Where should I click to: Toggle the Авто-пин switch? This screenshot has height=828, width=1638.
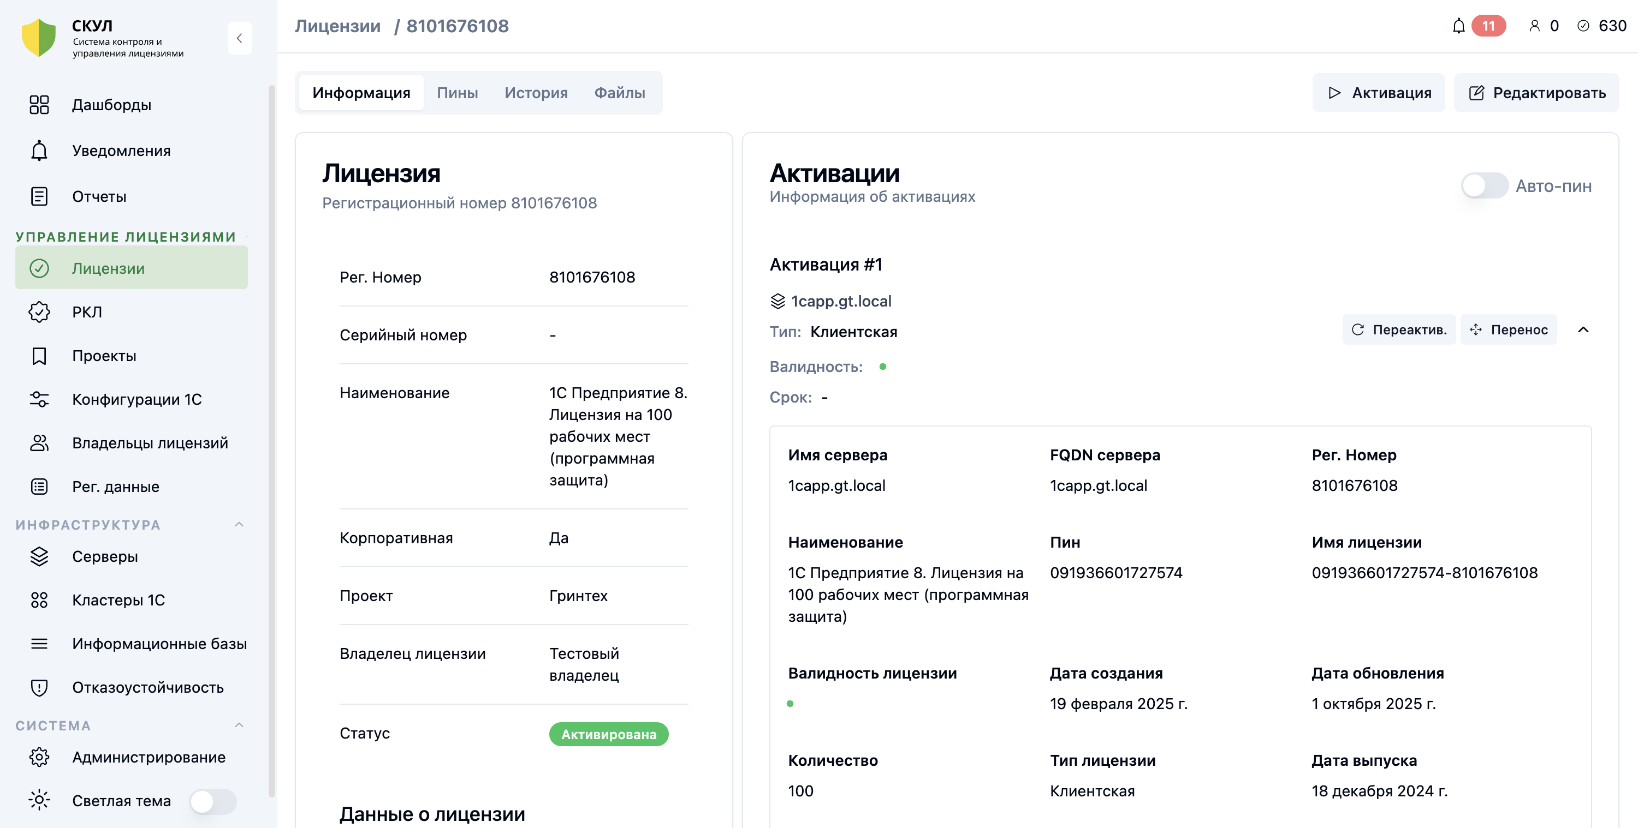(1484, 186)
